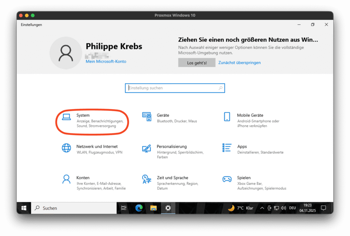Screen dimensions: 350x236
Task: Click the Apps list icon
Action: tap(227, 148)
